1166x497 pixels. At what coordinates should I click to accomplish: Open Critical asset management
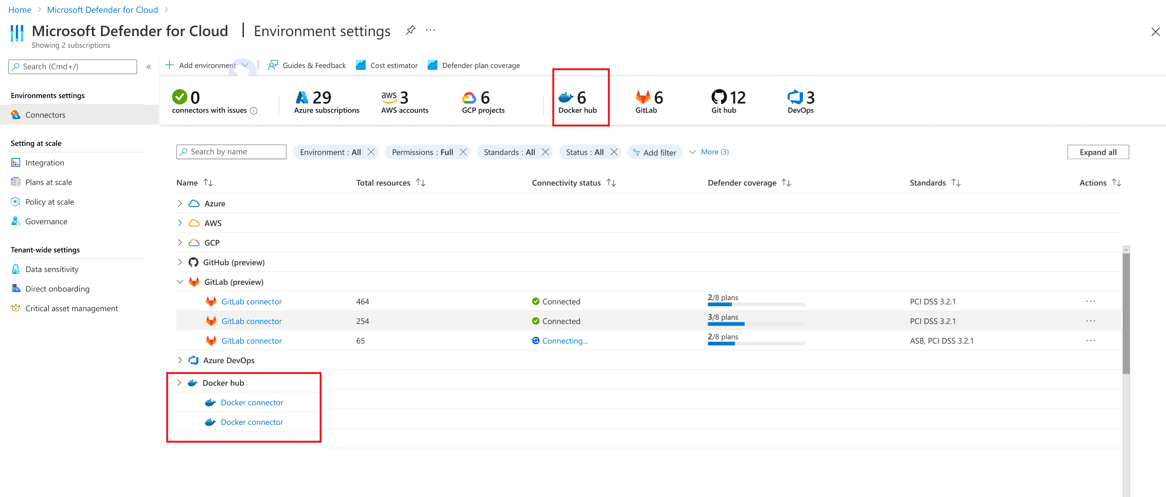[x=71, y=308]
